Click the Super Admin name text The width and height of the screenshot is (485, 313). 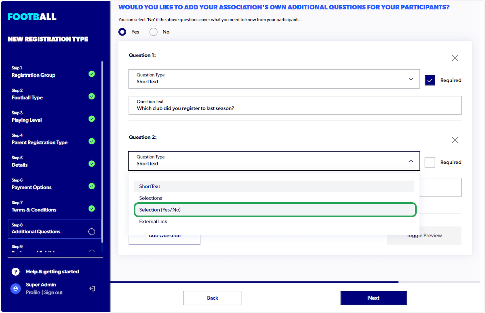[41, 285]
